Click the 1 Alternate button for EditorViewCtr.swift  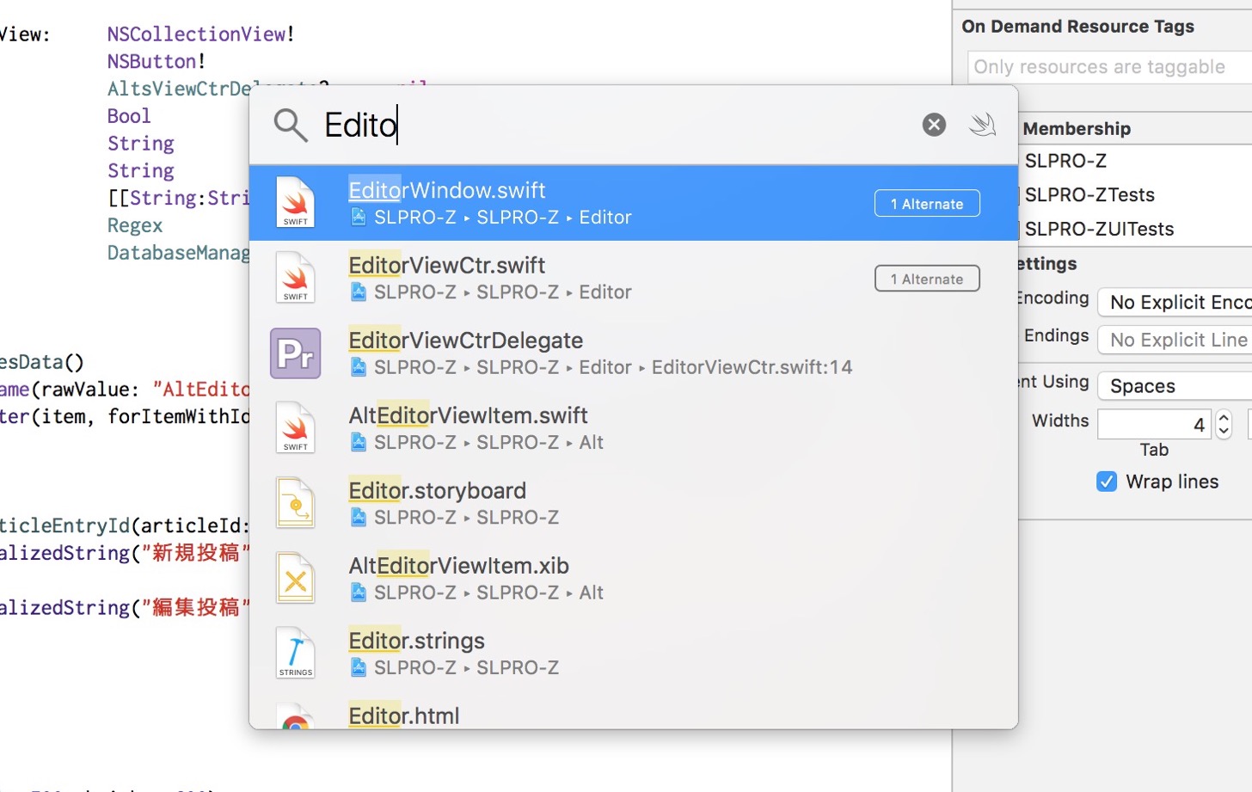[927, 279]
